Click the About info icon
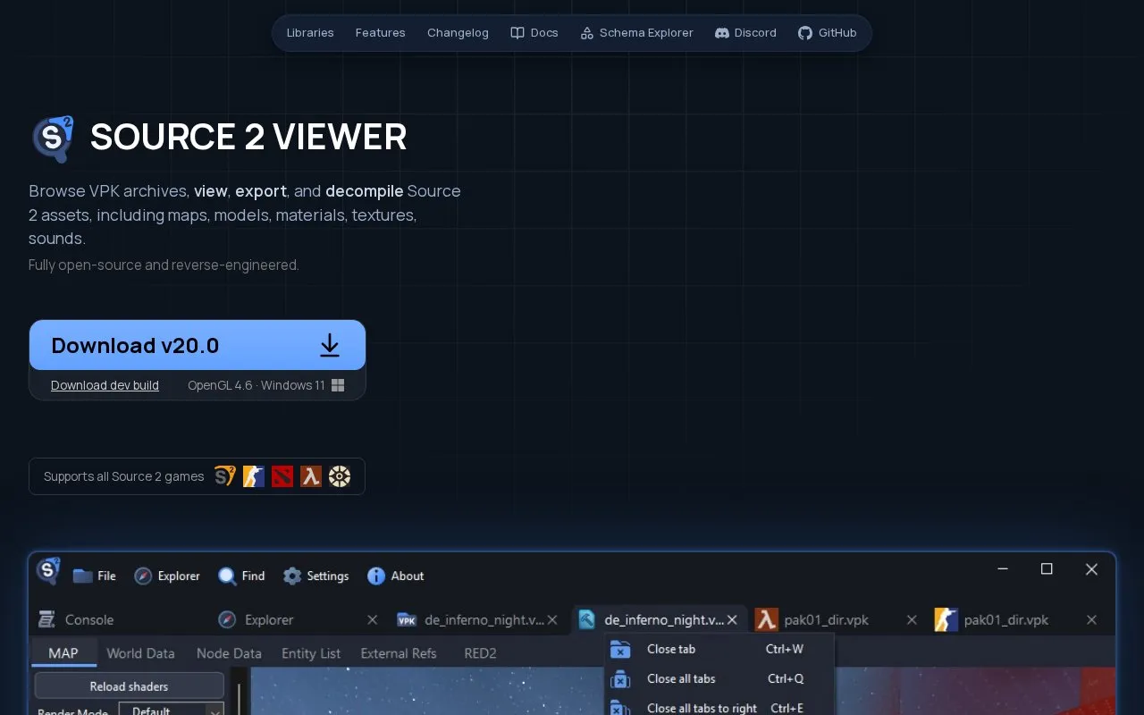This screenshot has height=715, width=1144. click(376, 576)
